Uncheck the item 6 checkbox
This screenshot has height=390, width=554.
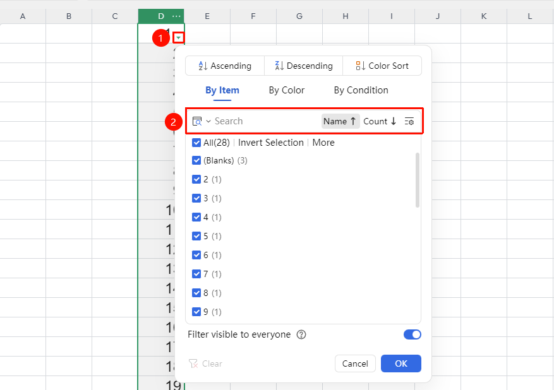pos(196,255)
